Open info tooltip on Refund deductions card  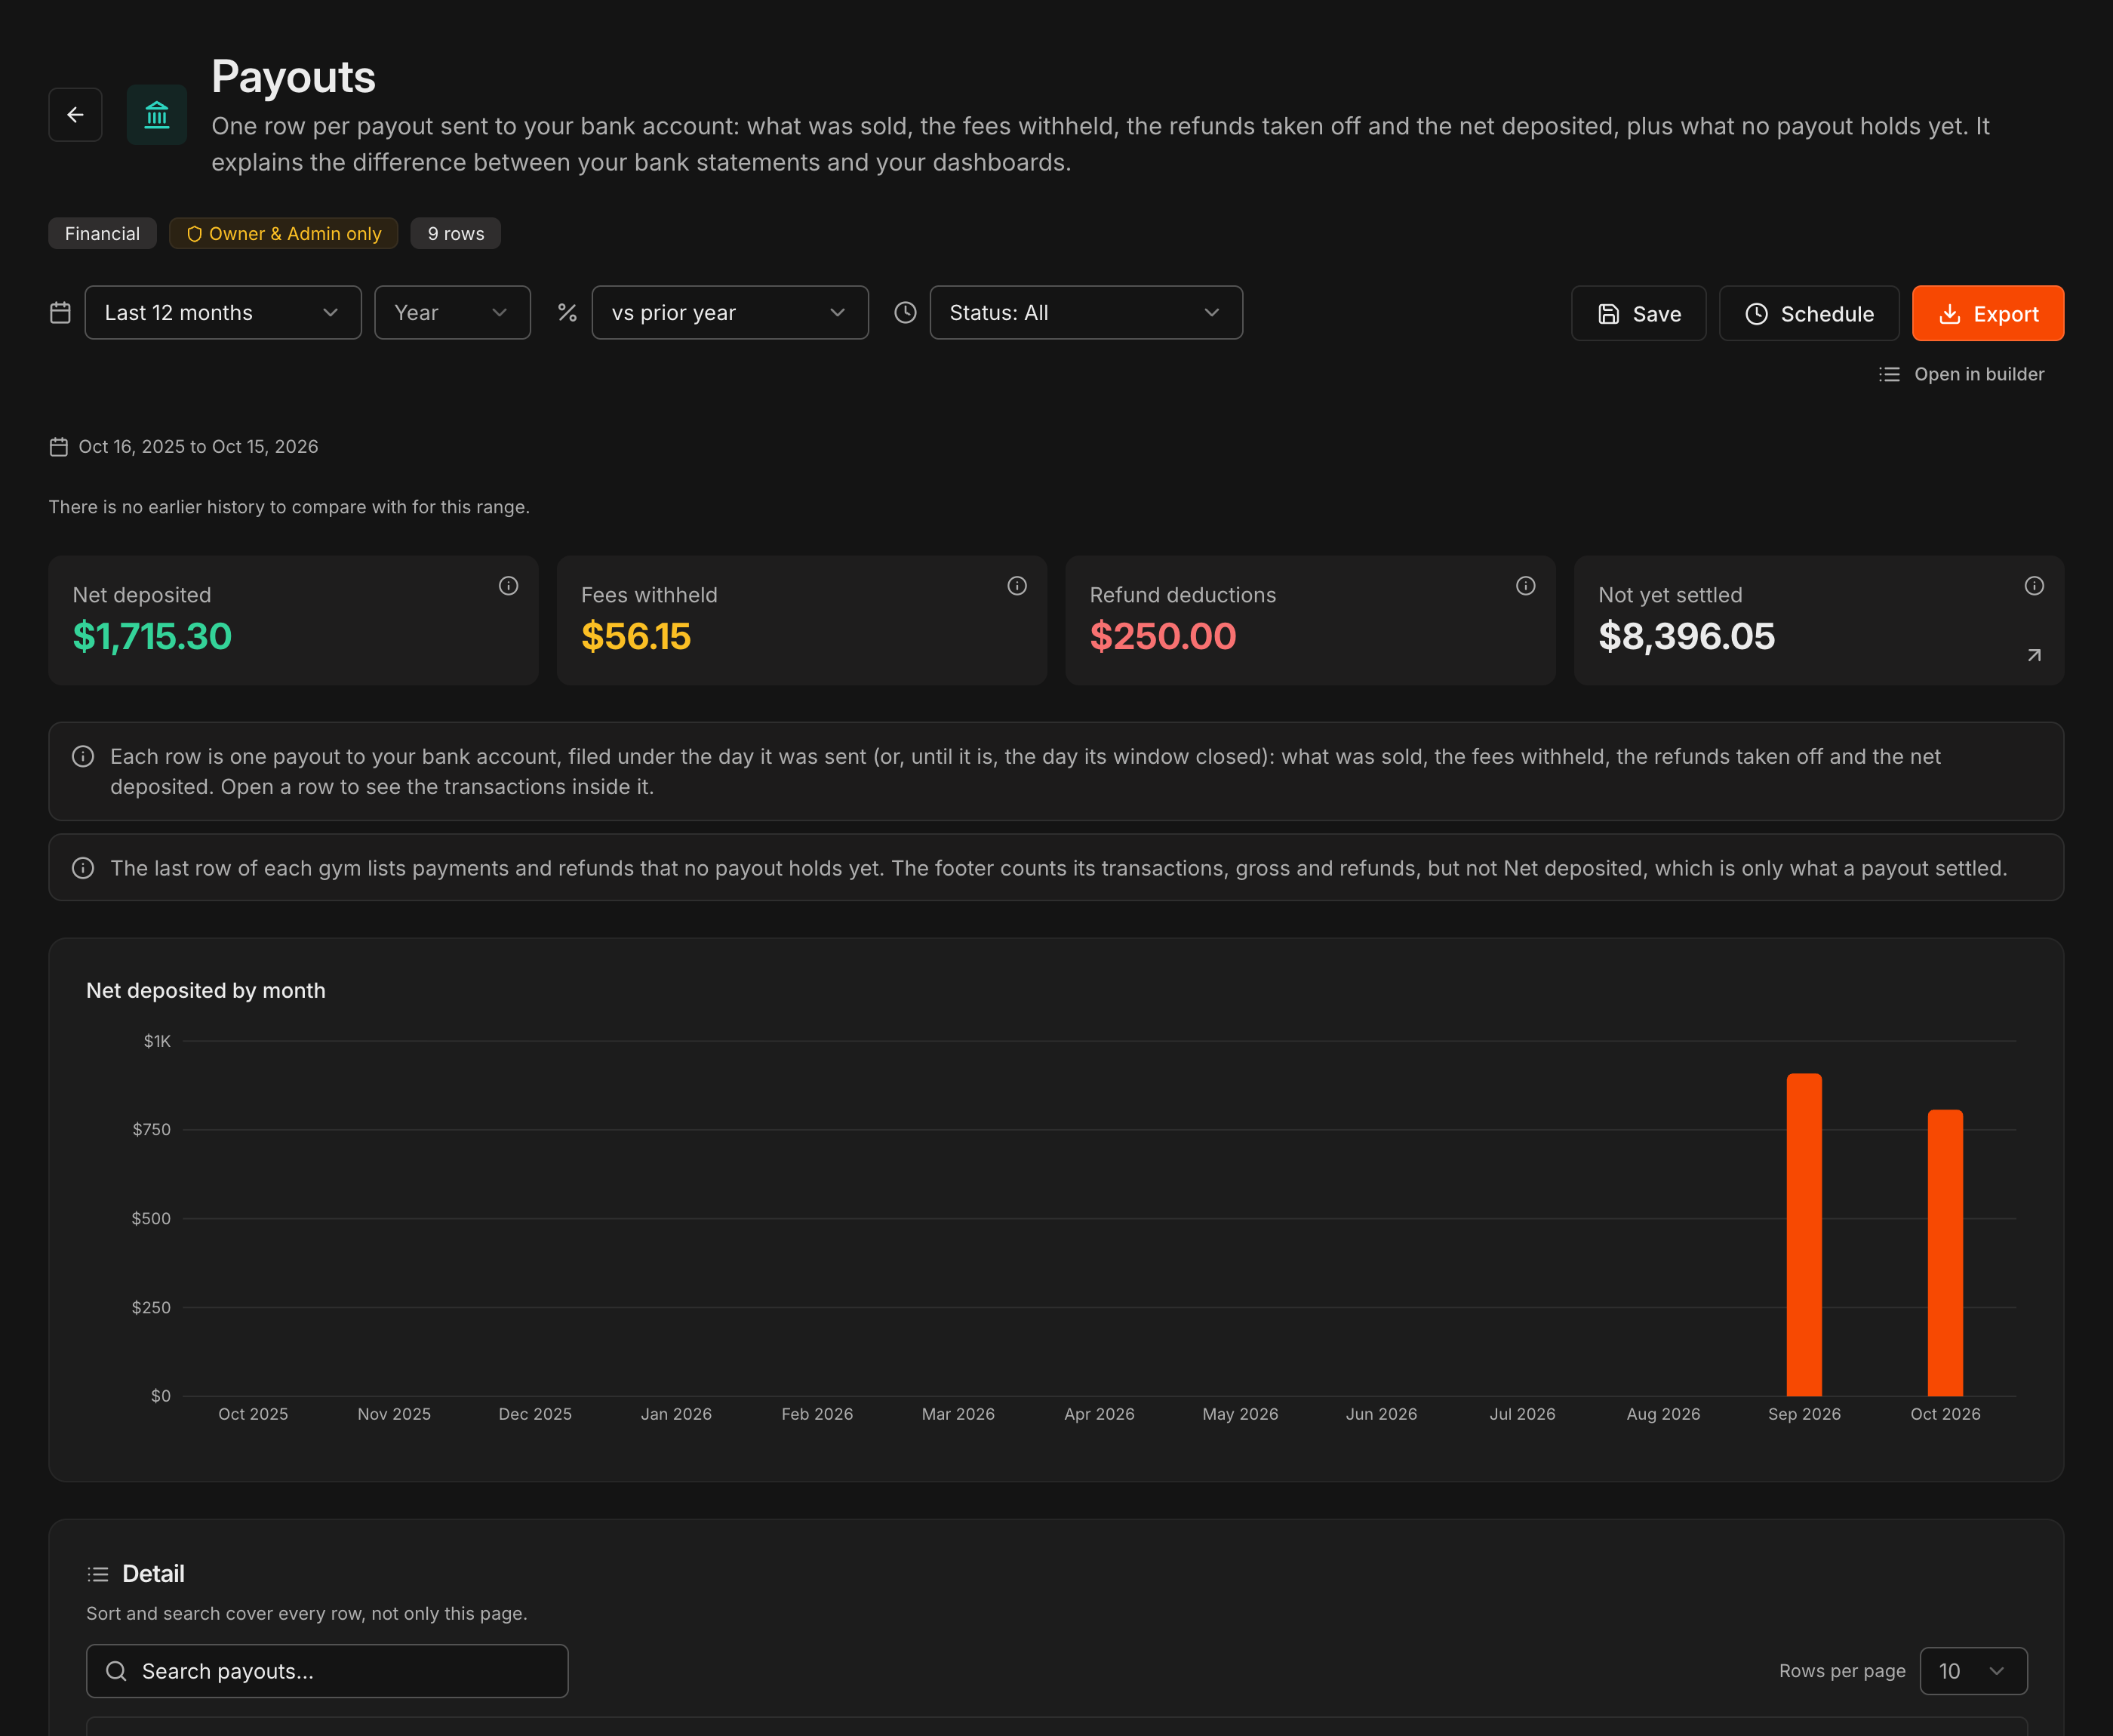point(1525,586)
